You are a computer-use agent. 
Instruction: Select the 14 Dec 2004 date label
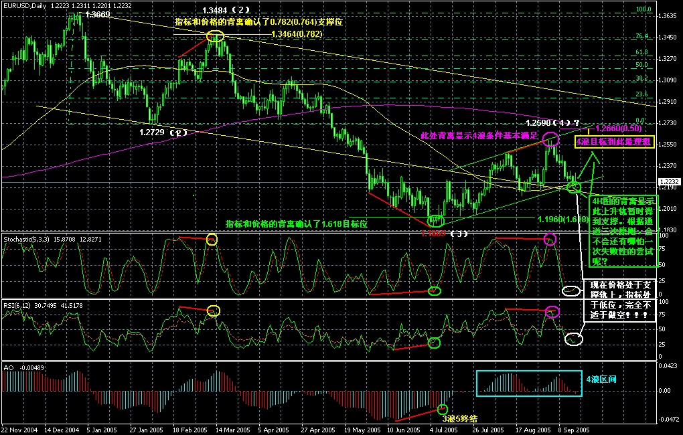pyautogui.click(x=62, y=430)
